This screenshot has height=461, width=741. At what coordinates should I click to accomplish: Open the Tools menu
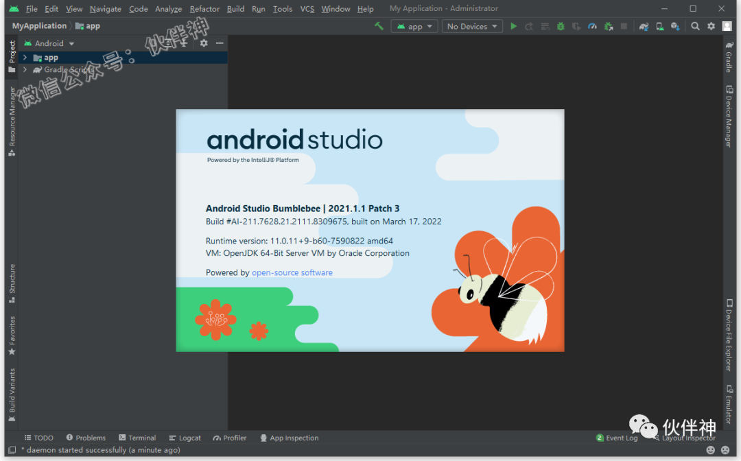coord(283,8)
